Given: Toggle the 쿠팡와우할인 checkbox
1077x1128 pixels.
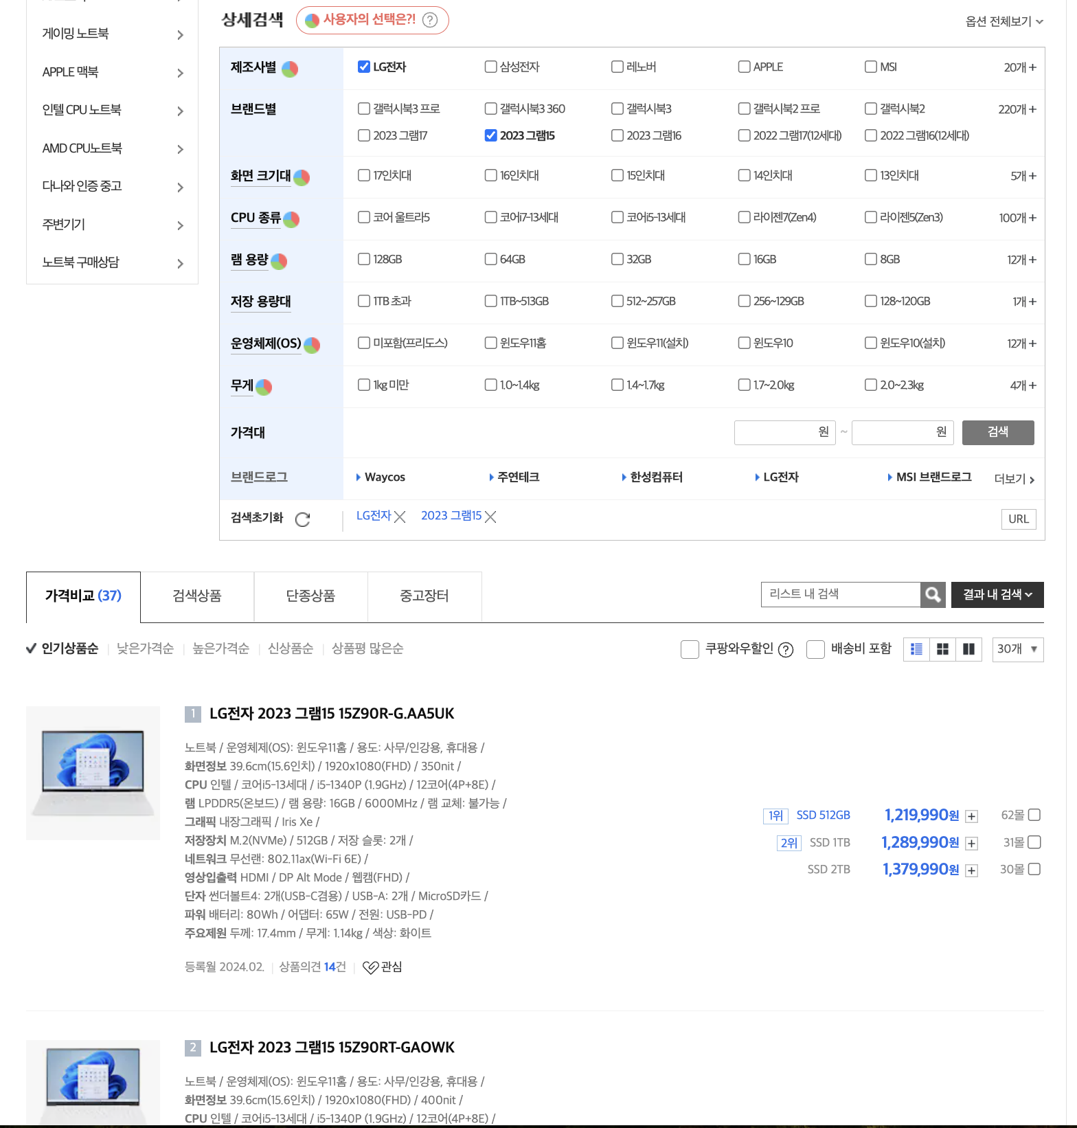Looking at the screenshot, I should click(690, 649).
